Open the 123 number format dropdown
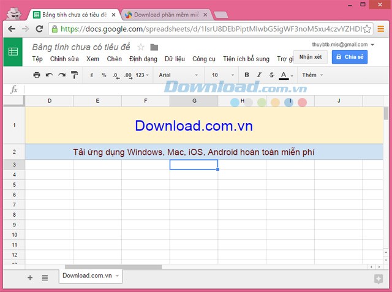Image resolution: width=392 pixels, height=292 pixels. pyautogui.click(x=142, y=75)
